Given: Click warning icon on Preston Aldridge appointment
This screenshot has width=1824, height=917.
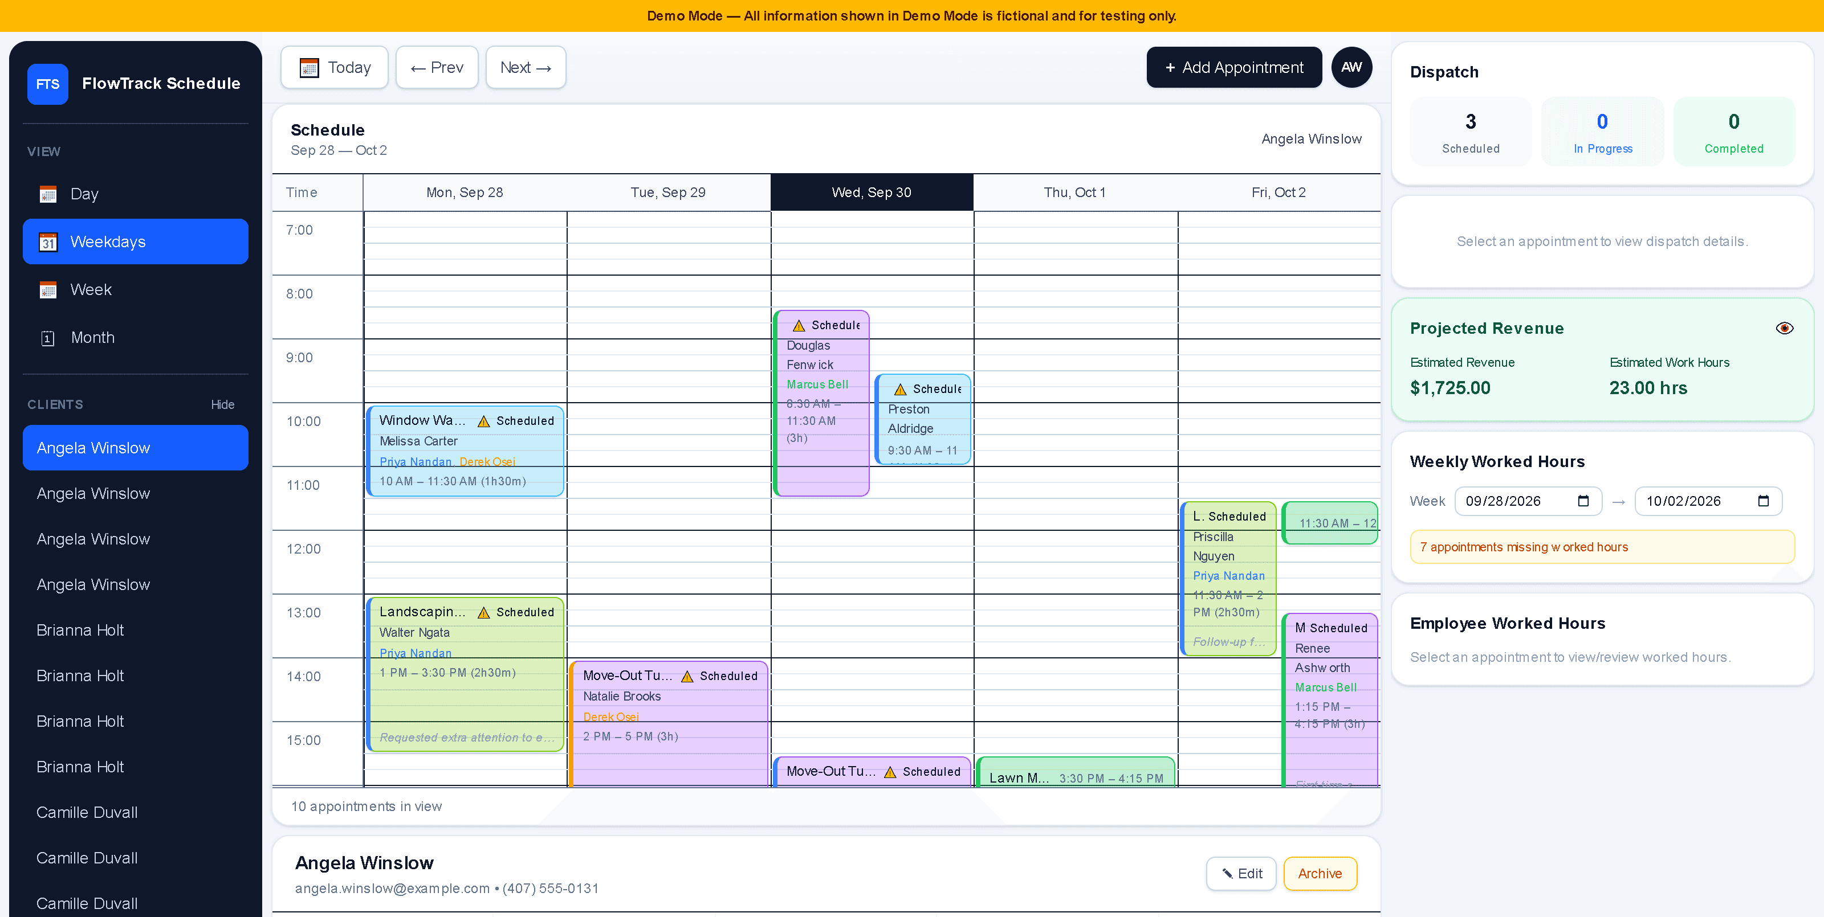Looking at the screenshot, I should (x=900, y=390).
